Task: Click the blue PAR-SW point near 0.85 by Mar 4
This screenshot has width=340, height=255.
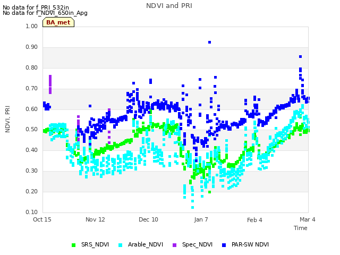Action: pyautogui.click(x=300, y=57)
